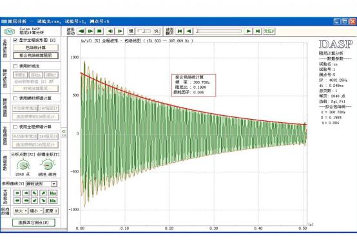
Task: Stop waveform scrolling with the square stop button
Action: point(99,31)
